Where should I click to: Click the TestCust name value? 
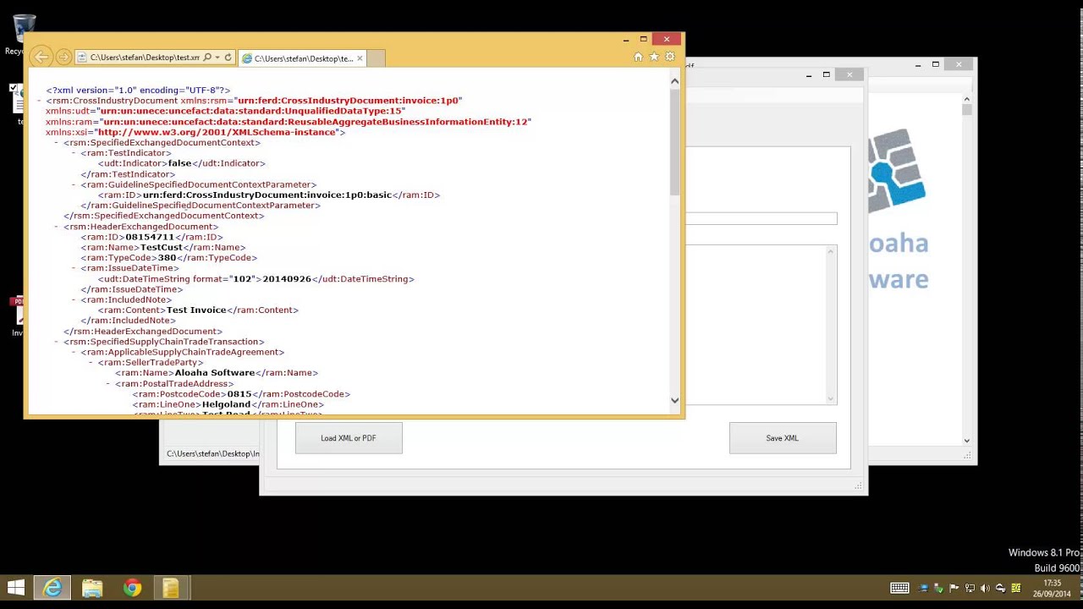(162, 247)
